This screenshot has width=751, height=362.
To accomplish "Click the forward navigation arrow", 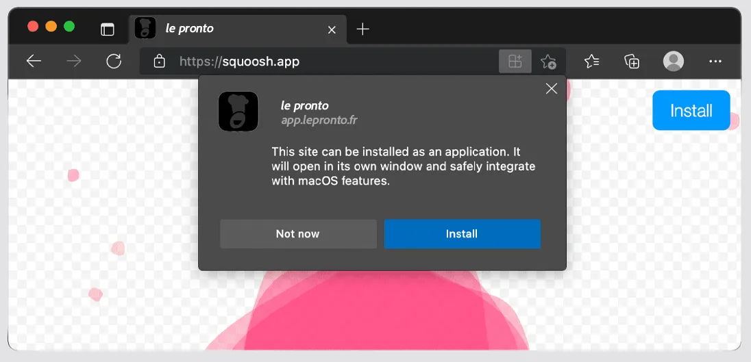I will click(74, 61).
